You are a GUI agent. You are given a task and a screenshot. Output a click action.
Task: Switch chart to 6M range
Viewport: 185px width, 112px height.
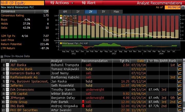click(65, 12)
